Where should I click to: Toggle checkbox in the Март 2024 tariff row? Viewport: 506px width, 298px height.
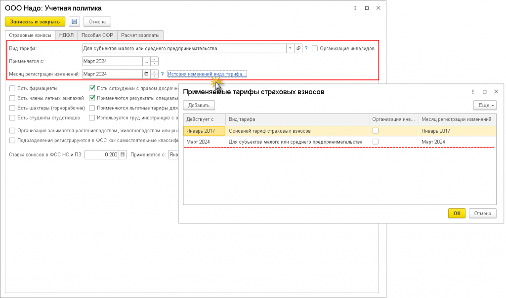[376, 142]
